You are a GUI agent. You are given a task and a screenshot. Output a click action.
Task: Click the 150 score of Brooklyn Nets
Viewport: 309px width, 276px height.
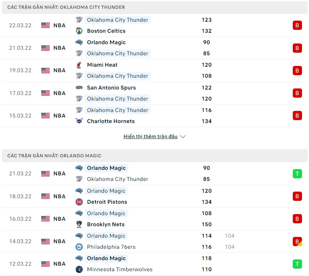point(207,224)
